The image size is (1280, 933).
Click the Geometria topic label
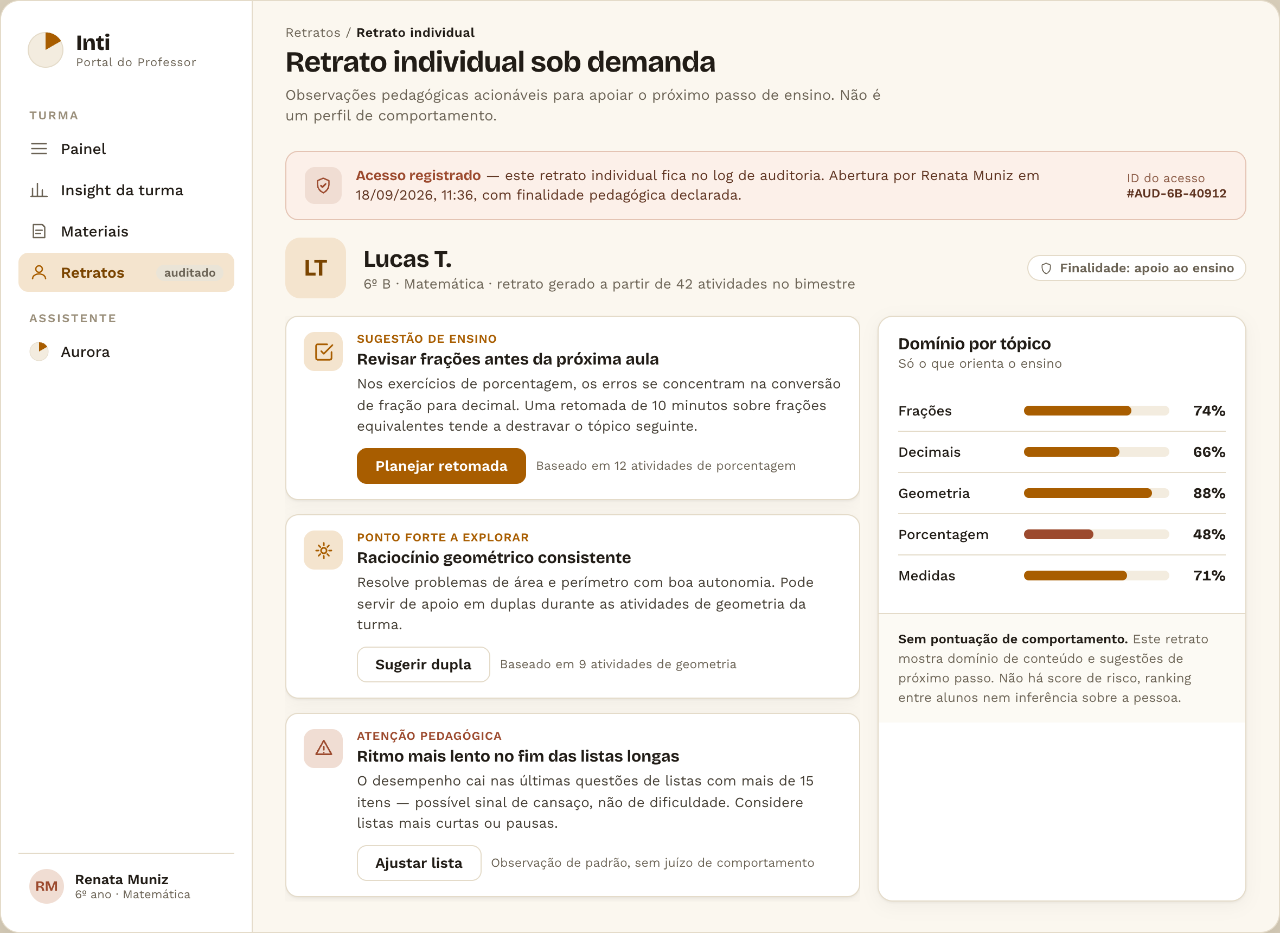934,493
